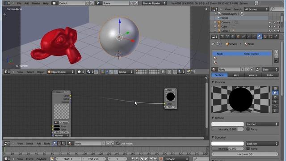The image size is (286, 161).
Task: Open the Scene properties tab icon
Action: pyautogui.click(x=227, y=37)
